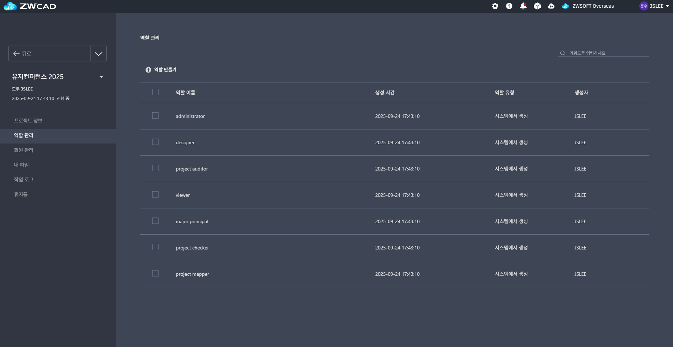The image size is (673, 347).
Task: Click JSLEE creator in the viewer row
Action: click(x=580, y=195)
